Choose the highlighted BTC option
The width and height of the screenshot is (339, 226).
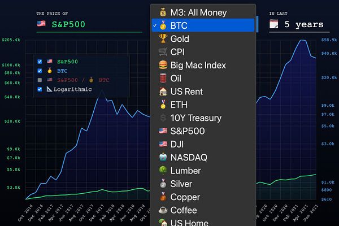point(203,25)
